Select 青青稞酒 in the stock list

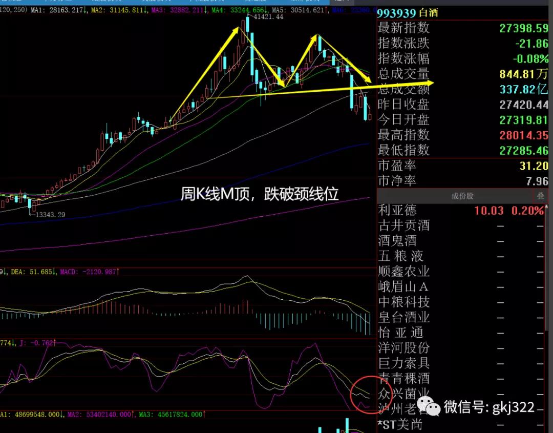[404, 378]
